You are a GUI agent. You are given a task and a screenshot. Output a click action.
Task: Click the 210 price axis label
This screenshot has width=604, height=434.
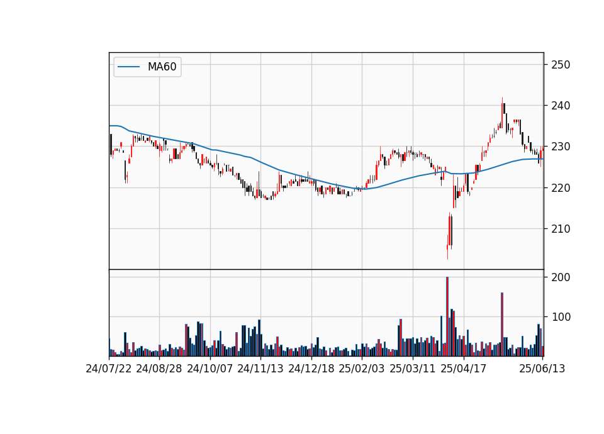pos(561,229)
